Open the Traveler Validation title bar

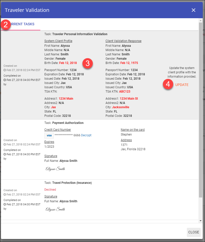[x=27, y=10]
